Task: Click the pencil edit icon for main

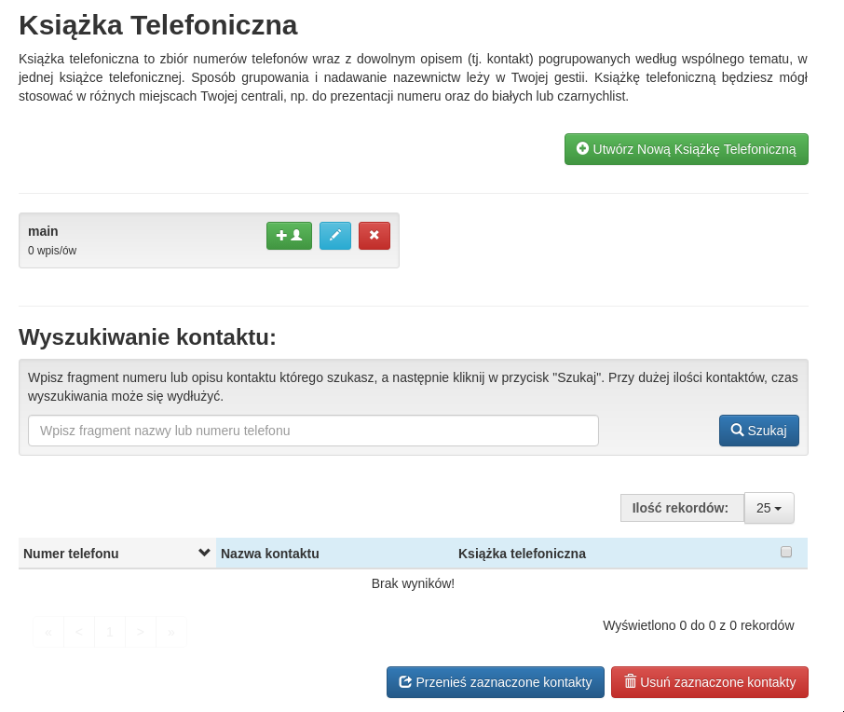Action: pyautogui.click(x=335, y=236)
